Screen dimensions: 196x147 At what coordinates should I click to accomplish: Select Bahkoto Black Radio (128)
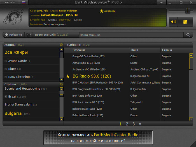[x=87, y=109]
